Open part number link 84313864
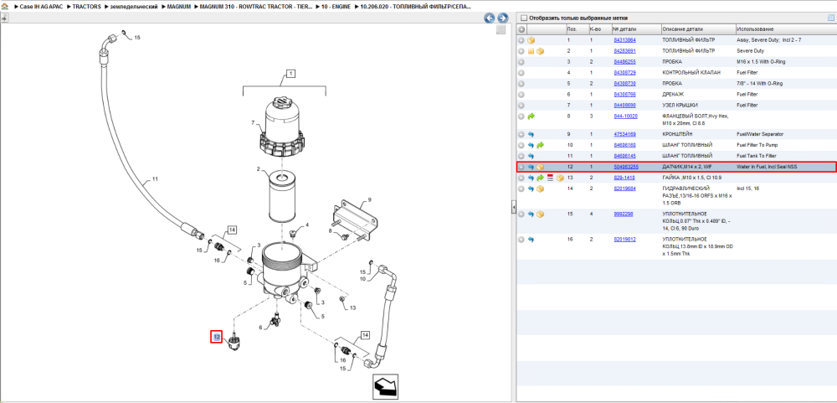This screenshot has height=403, width=837. [624, 40]
